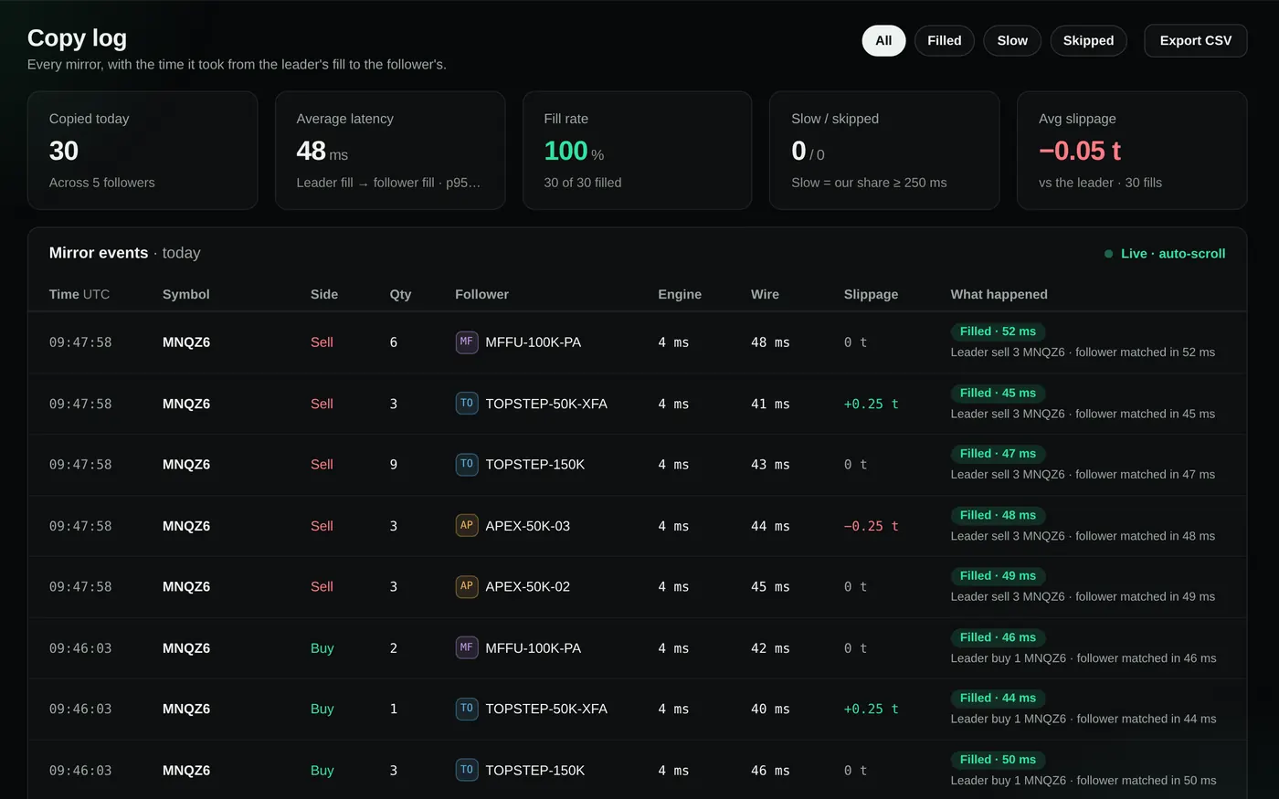Image resolution: width=1279 pixels, height=799 pixels.
Task: Click the Follower column header
Action: pyautogui.click(x=482, y=294)
